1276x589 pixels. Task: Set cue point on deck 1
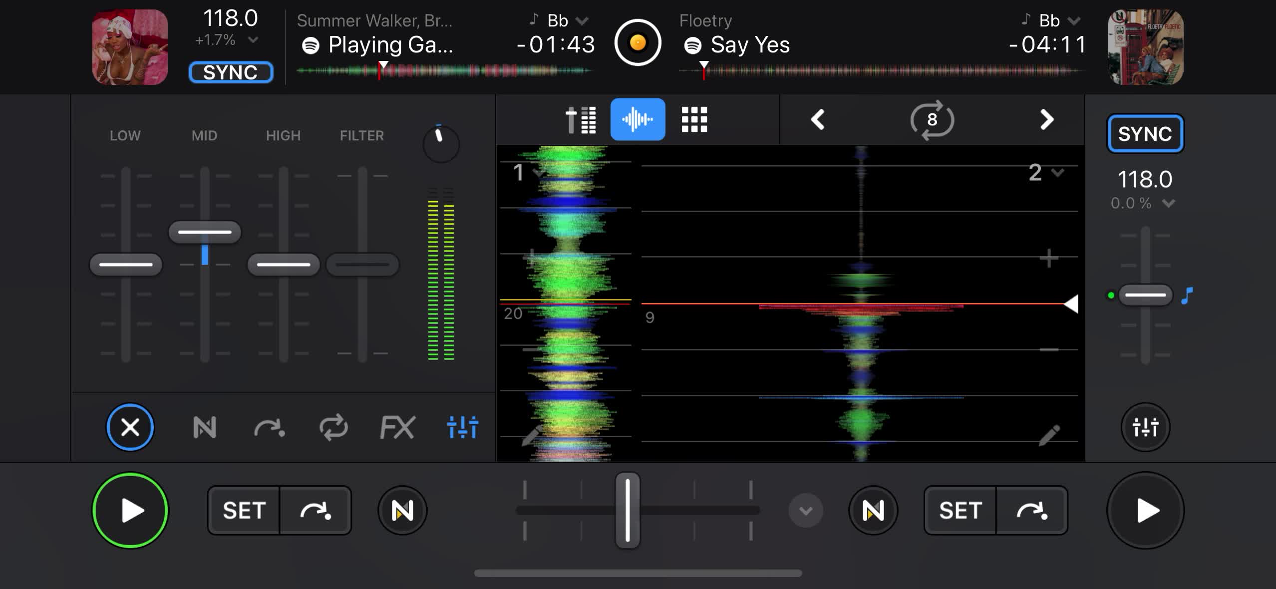point(244,511)
